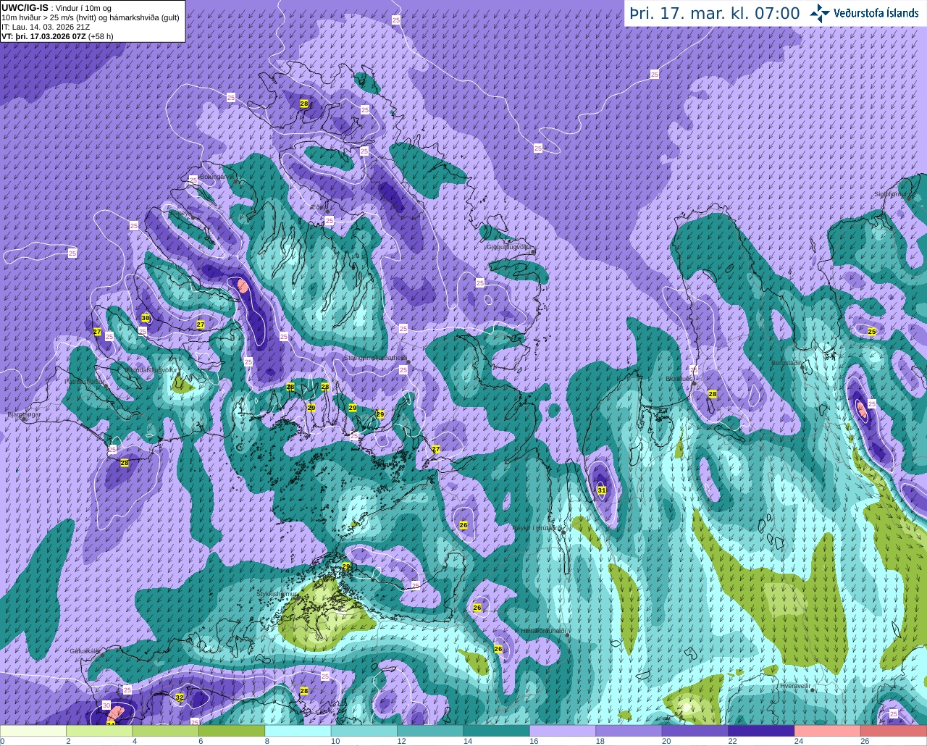927x746 pixels.
Task: Click the pink gust patch beside Hveravellir-side 25 contour
Action: pyautogui.click(x=861, y=410)
